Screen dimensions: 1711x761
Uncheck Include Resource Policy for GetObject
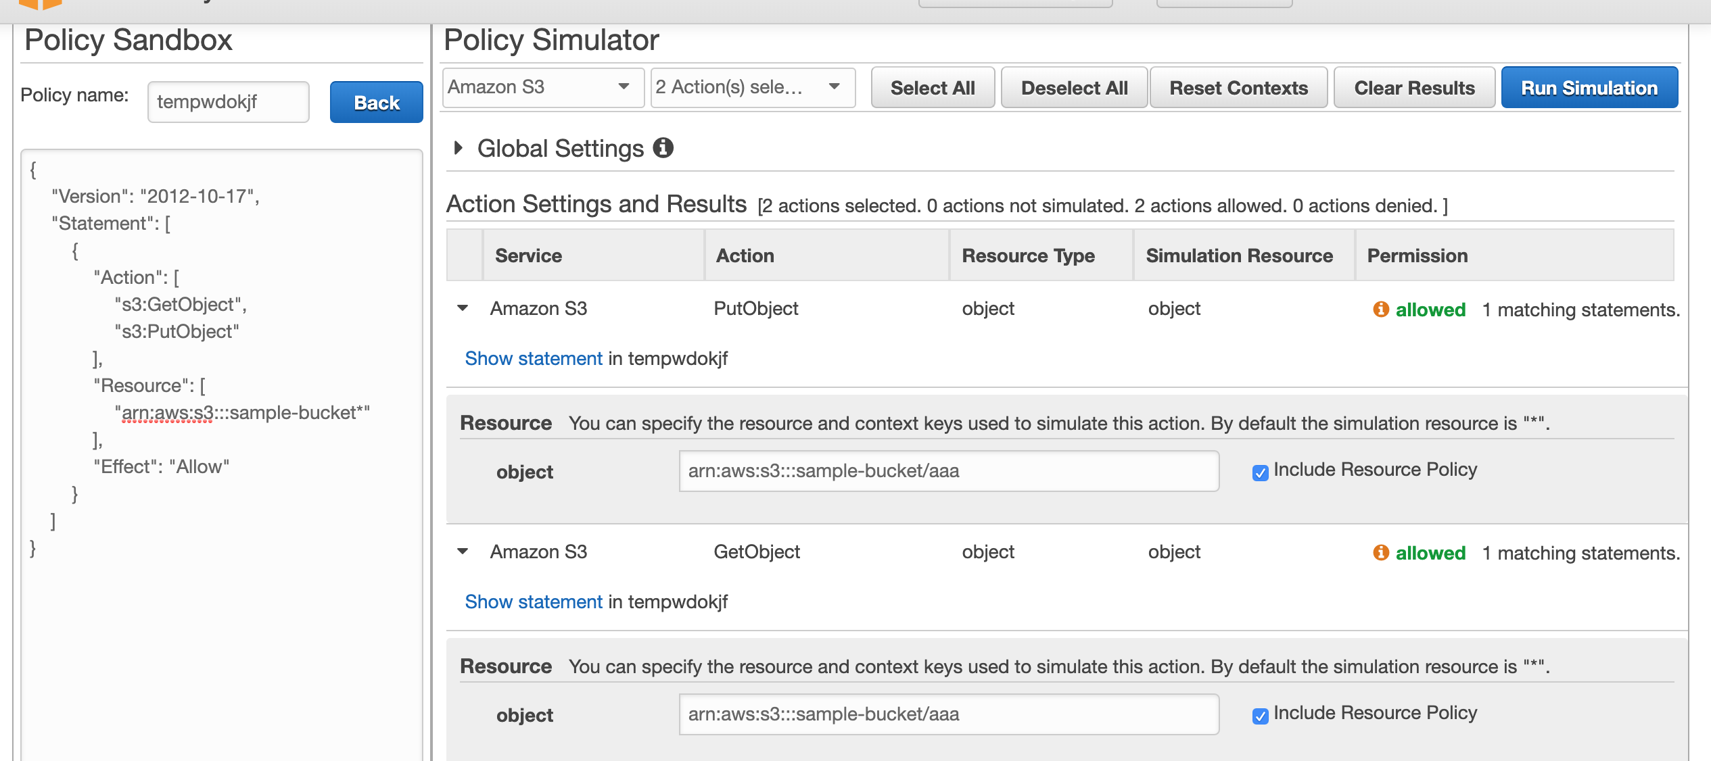click(x=1260, y=716)
